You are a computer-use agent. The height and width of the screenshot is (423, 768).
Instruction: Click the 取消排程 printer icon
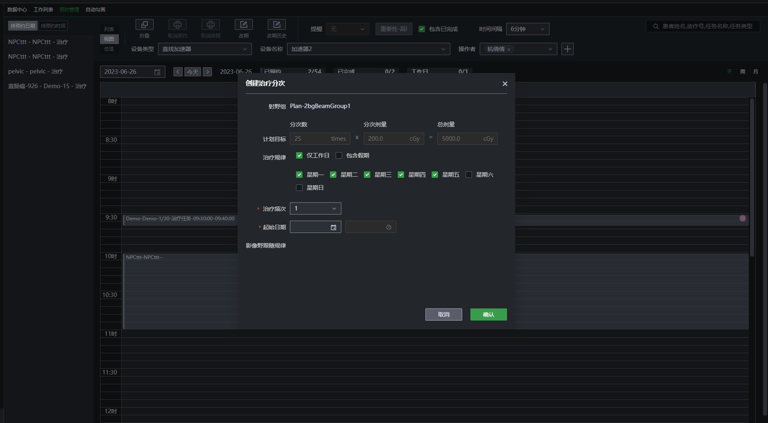coord(211,25)
